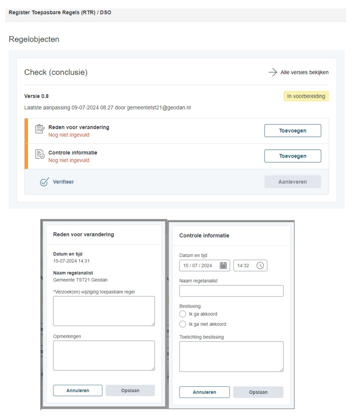Click the Verifieer link text
This screenshot has width=352, height=417.
[x=63, y=182]
